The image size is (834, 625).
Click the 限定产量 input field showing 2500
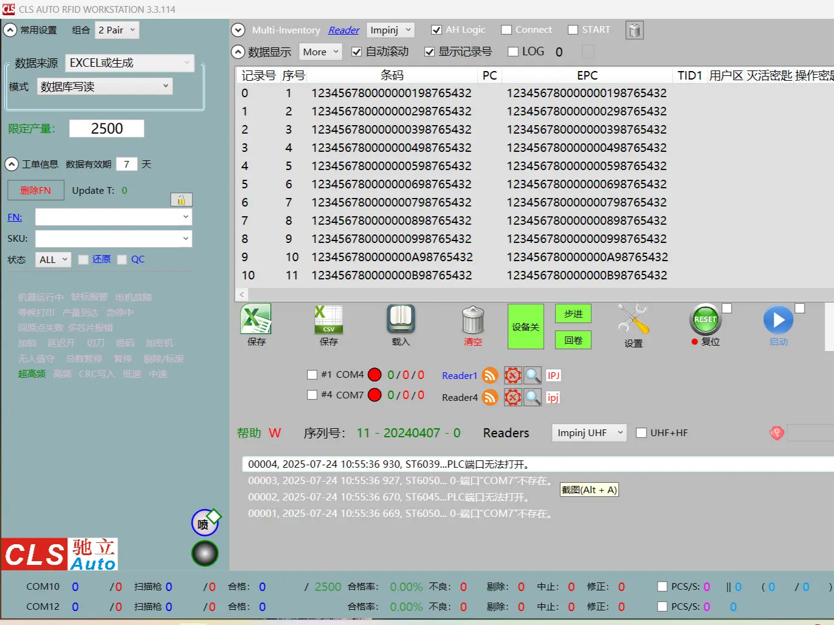click(106, 129)
